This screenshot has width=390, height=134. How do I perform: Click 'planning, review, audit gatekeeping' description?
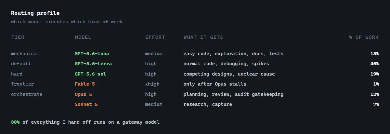[x=233, y=94]
